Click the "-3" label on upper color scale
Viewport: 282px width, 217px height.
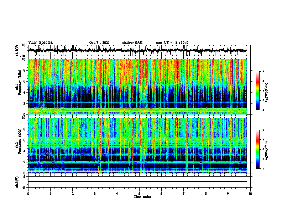click(262, 71)
